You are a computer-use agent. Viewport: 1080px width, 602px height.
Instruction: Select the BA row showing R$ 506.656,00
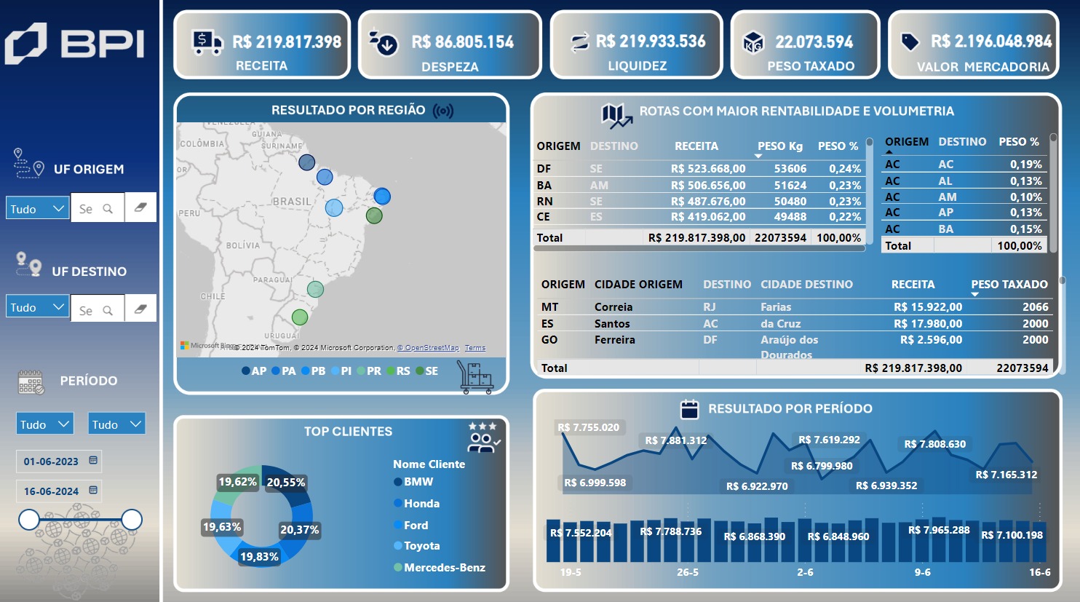pos(699,186)
